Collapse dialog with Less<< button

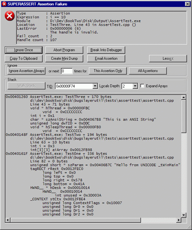coord(168,58)
